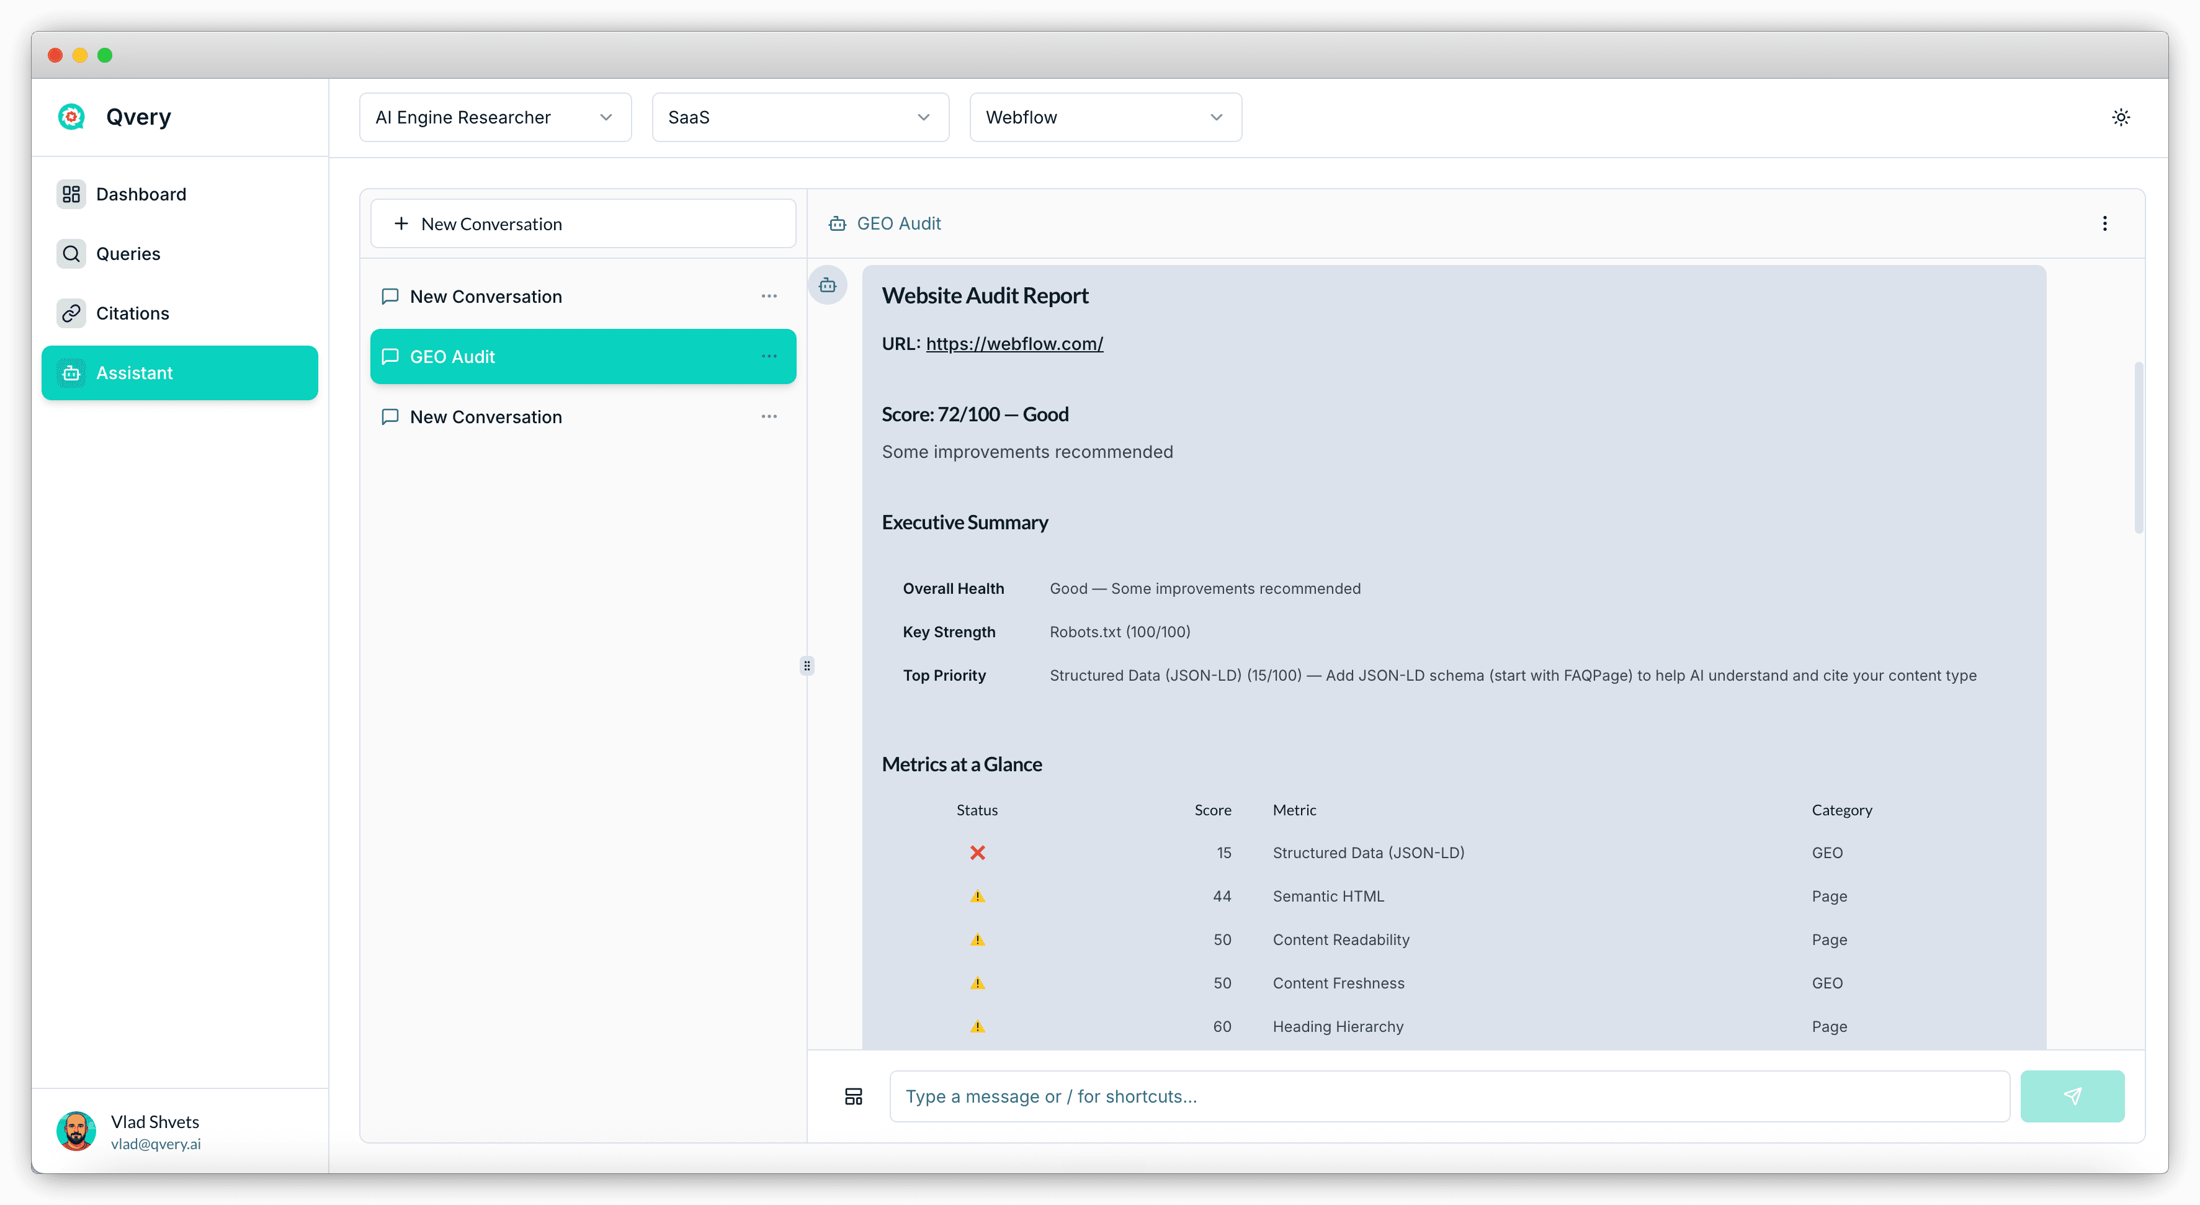Image resolution: width=2200 pixels, height=1205 pixels.
Task: Click the macOS green maximize window button
Action: (105, 55)
